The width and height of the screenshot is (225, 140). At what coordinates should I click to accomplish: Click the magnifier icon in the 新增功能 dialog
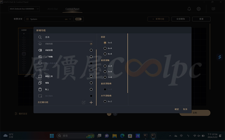point(40,37)
